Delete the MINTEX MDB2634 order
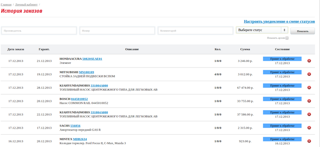The image size is (320, 147). coord(309,141)
